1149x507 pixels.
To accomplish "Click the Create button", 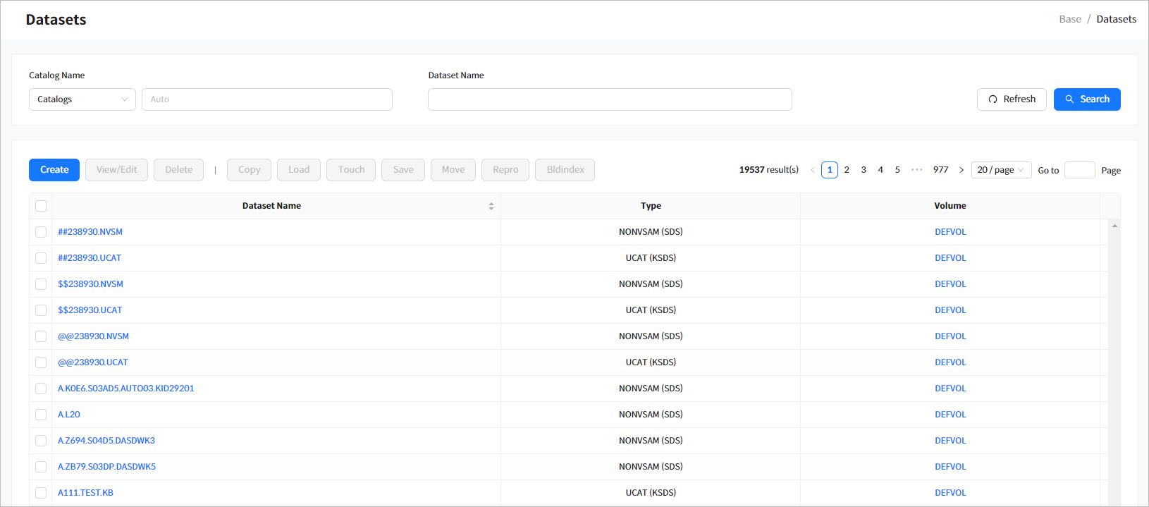I will coord(54,170).
